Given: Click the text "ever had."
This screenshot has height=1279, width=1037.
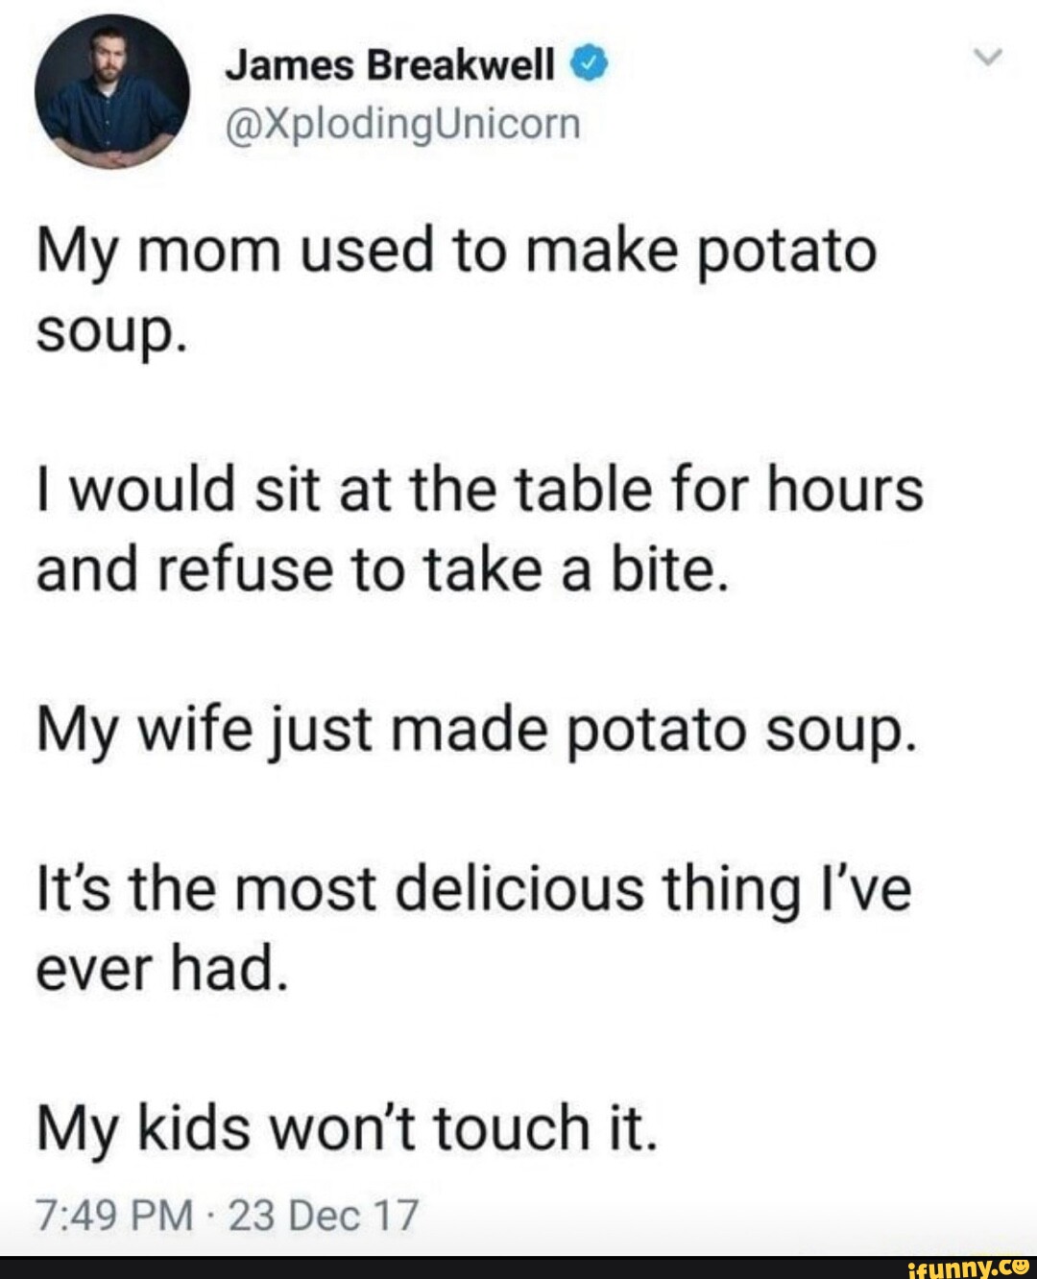Looking at the screenshot, I should point(161,968).
